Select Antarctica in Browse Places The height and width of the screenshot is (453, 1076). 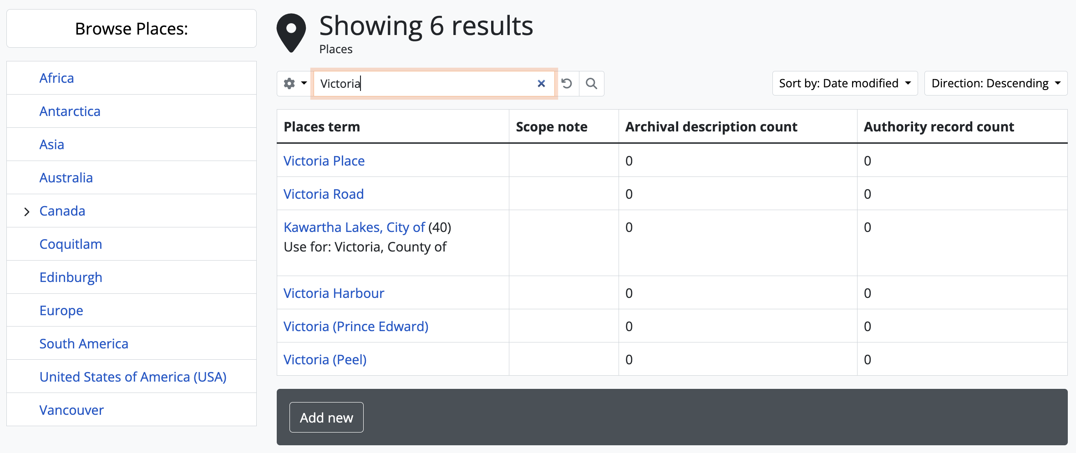coord(70,111)
